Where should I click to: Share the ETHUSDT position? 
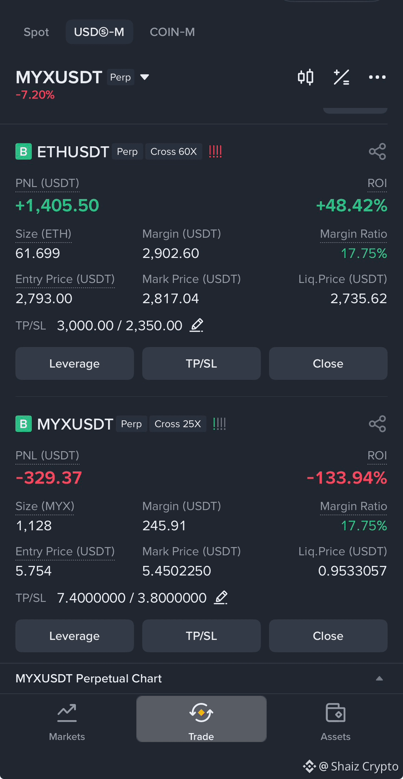tap(377, 152)
